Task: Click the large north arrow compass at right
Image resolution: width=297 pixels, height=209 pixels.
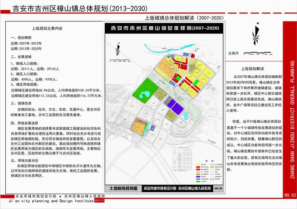Action: pyautogui.click(x=256, y=34)
